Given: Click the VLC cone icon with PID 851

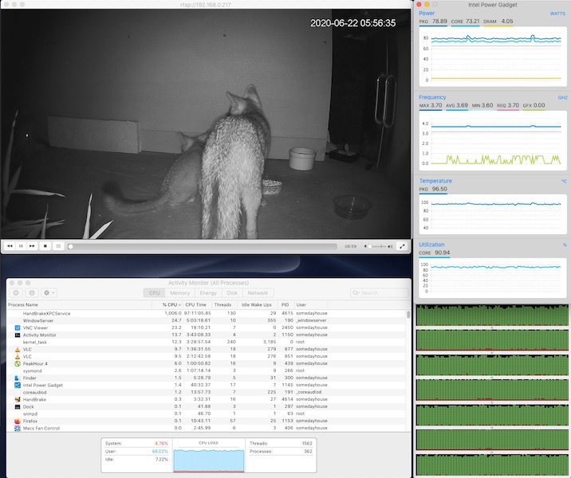Looking at the screenshot, I should pos(17,356).
